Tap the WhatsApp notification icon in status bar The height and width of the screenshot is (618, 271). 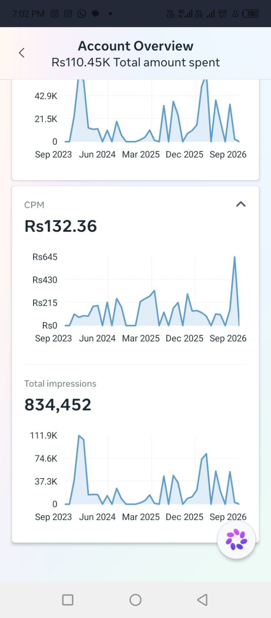pos(81,14)
